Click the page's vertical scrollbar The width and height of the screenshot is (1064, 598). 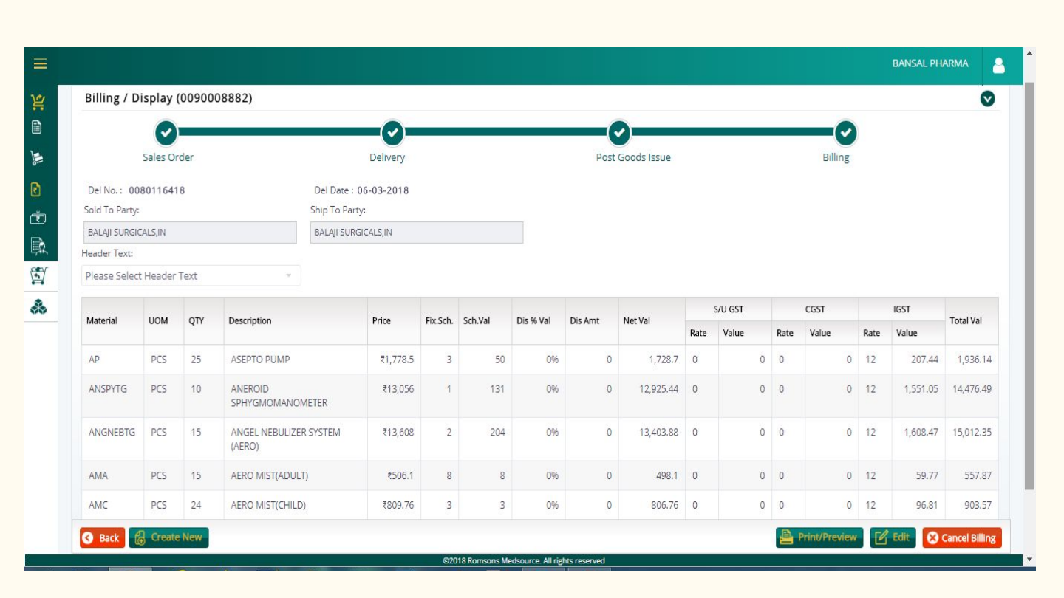click(x=1029, y=286)
